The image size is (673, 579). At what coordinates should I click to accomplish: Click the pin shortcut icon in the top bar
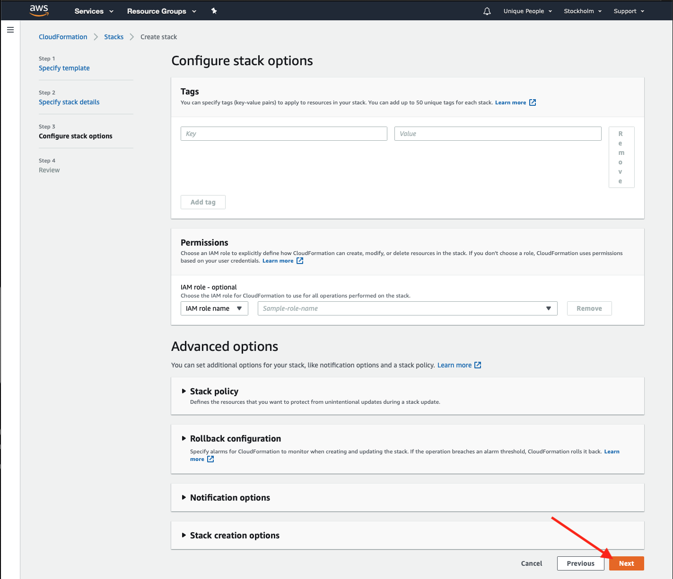pos(214,11)
